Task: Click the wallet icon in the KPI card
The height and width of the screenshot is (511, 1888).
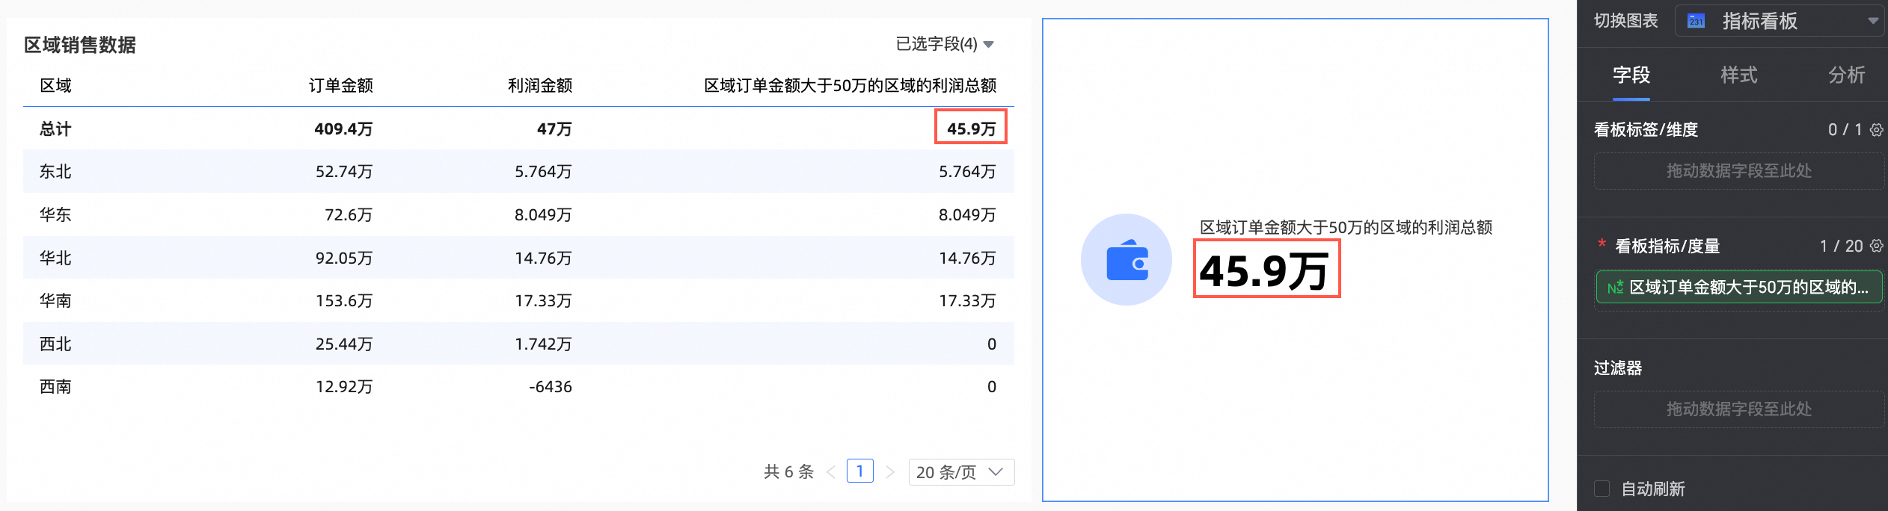Action: pyautogui.click(x=1127, y=260)
